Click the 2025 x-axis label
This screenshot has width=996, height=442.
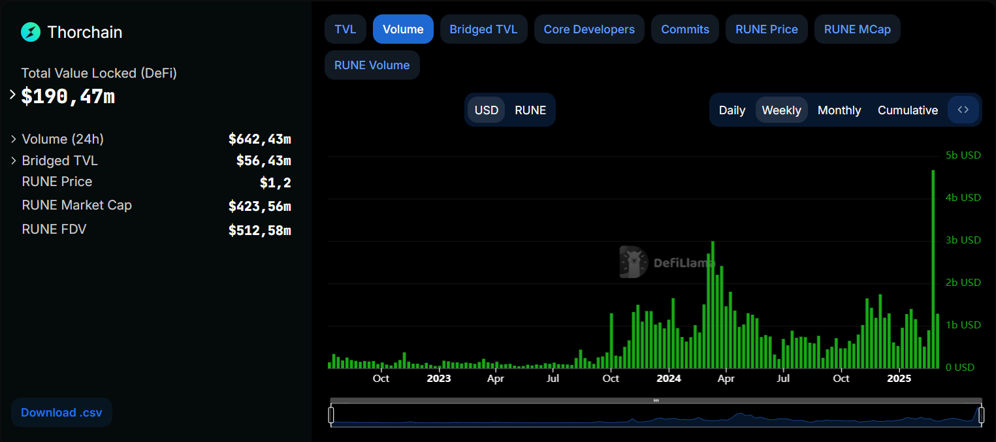[899, 379]
